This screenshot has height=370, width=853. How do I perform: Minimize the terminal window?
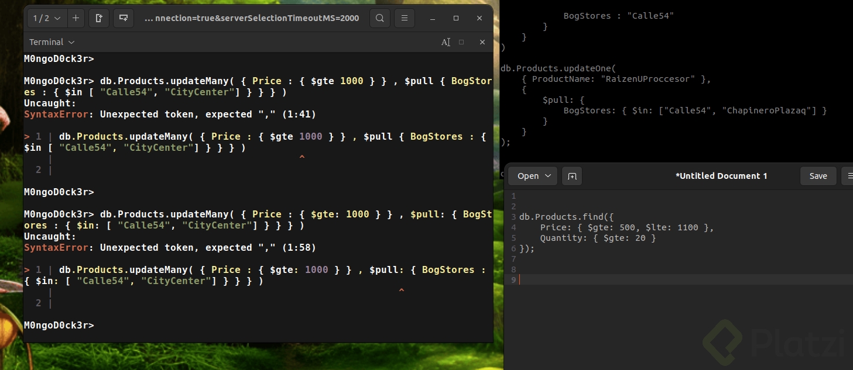click(433, 19)
